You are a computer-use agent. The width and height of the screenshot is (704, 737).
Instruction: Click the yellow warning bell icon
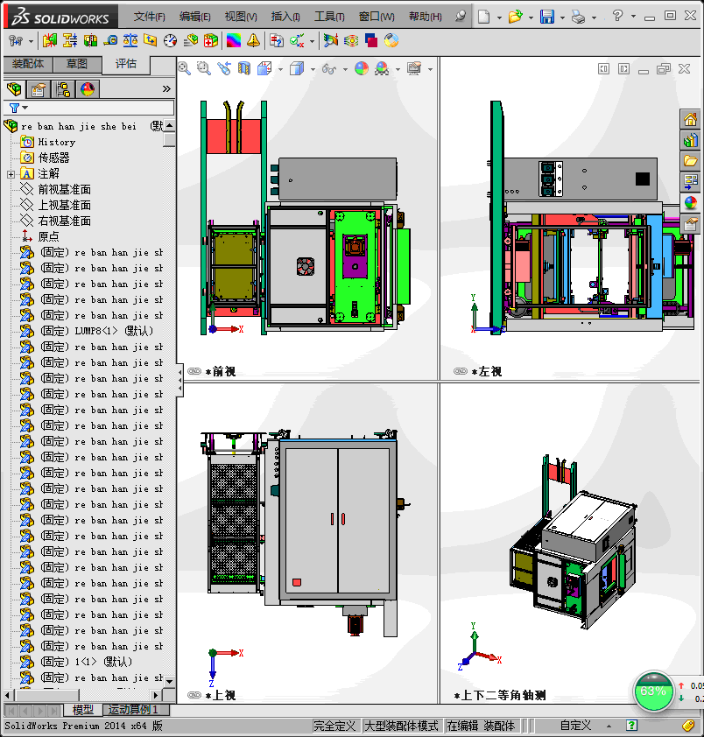pyautogui.click(x=253, y=41)
